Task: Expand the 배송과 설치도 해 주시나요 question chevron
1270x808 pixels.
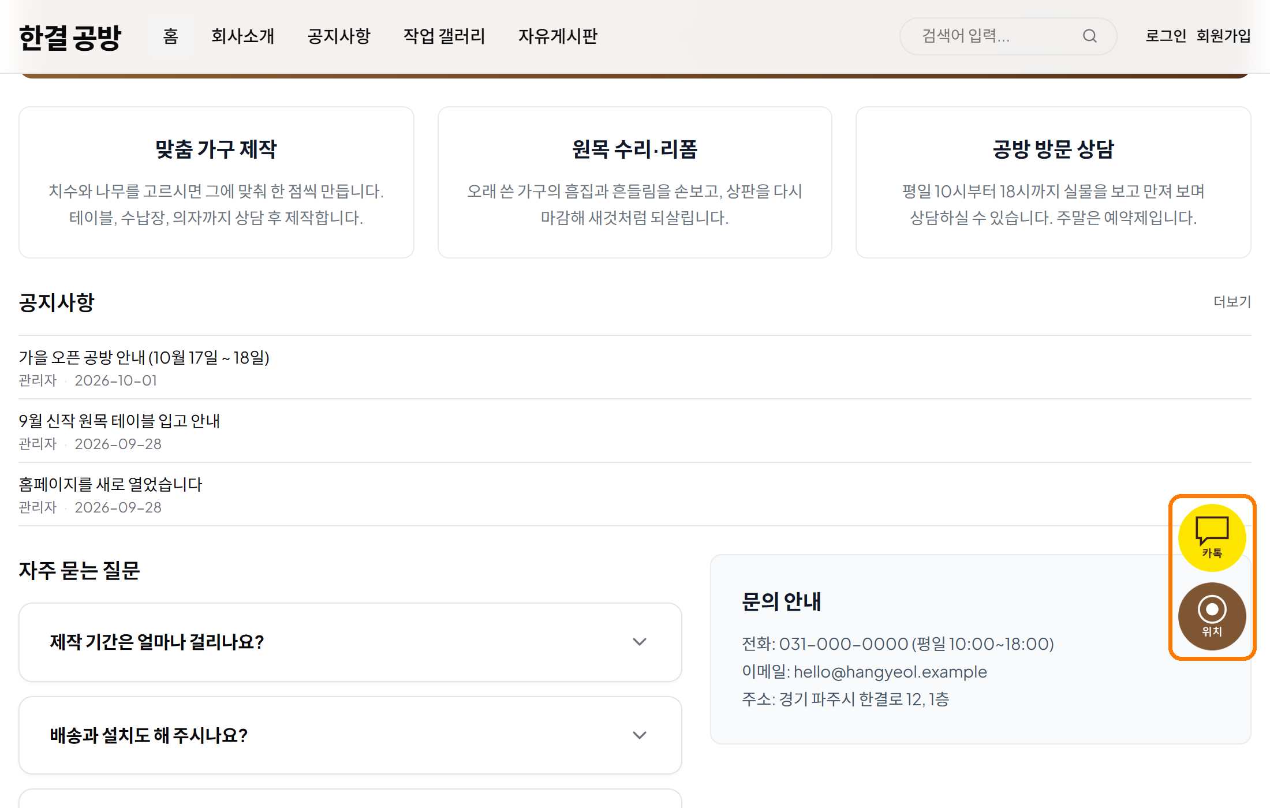Action: (639, 735)
